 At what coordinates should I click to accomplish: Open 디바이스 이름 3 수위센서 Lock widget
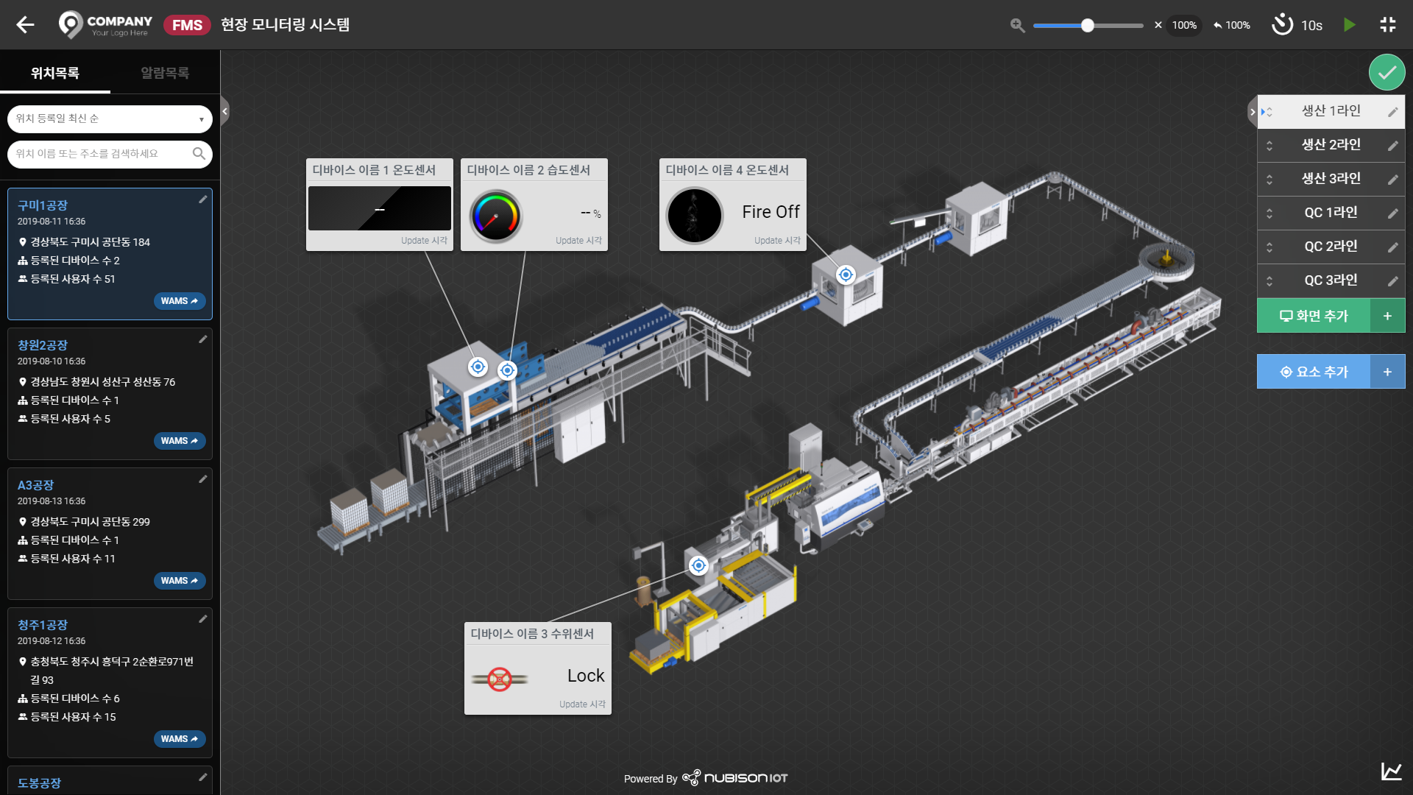coord(538,668)
